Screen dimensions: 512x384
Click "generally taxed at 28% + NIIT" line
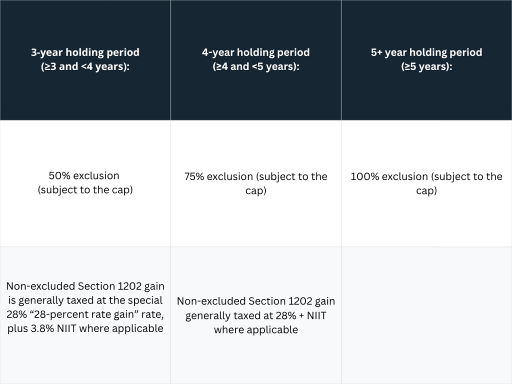255,315
